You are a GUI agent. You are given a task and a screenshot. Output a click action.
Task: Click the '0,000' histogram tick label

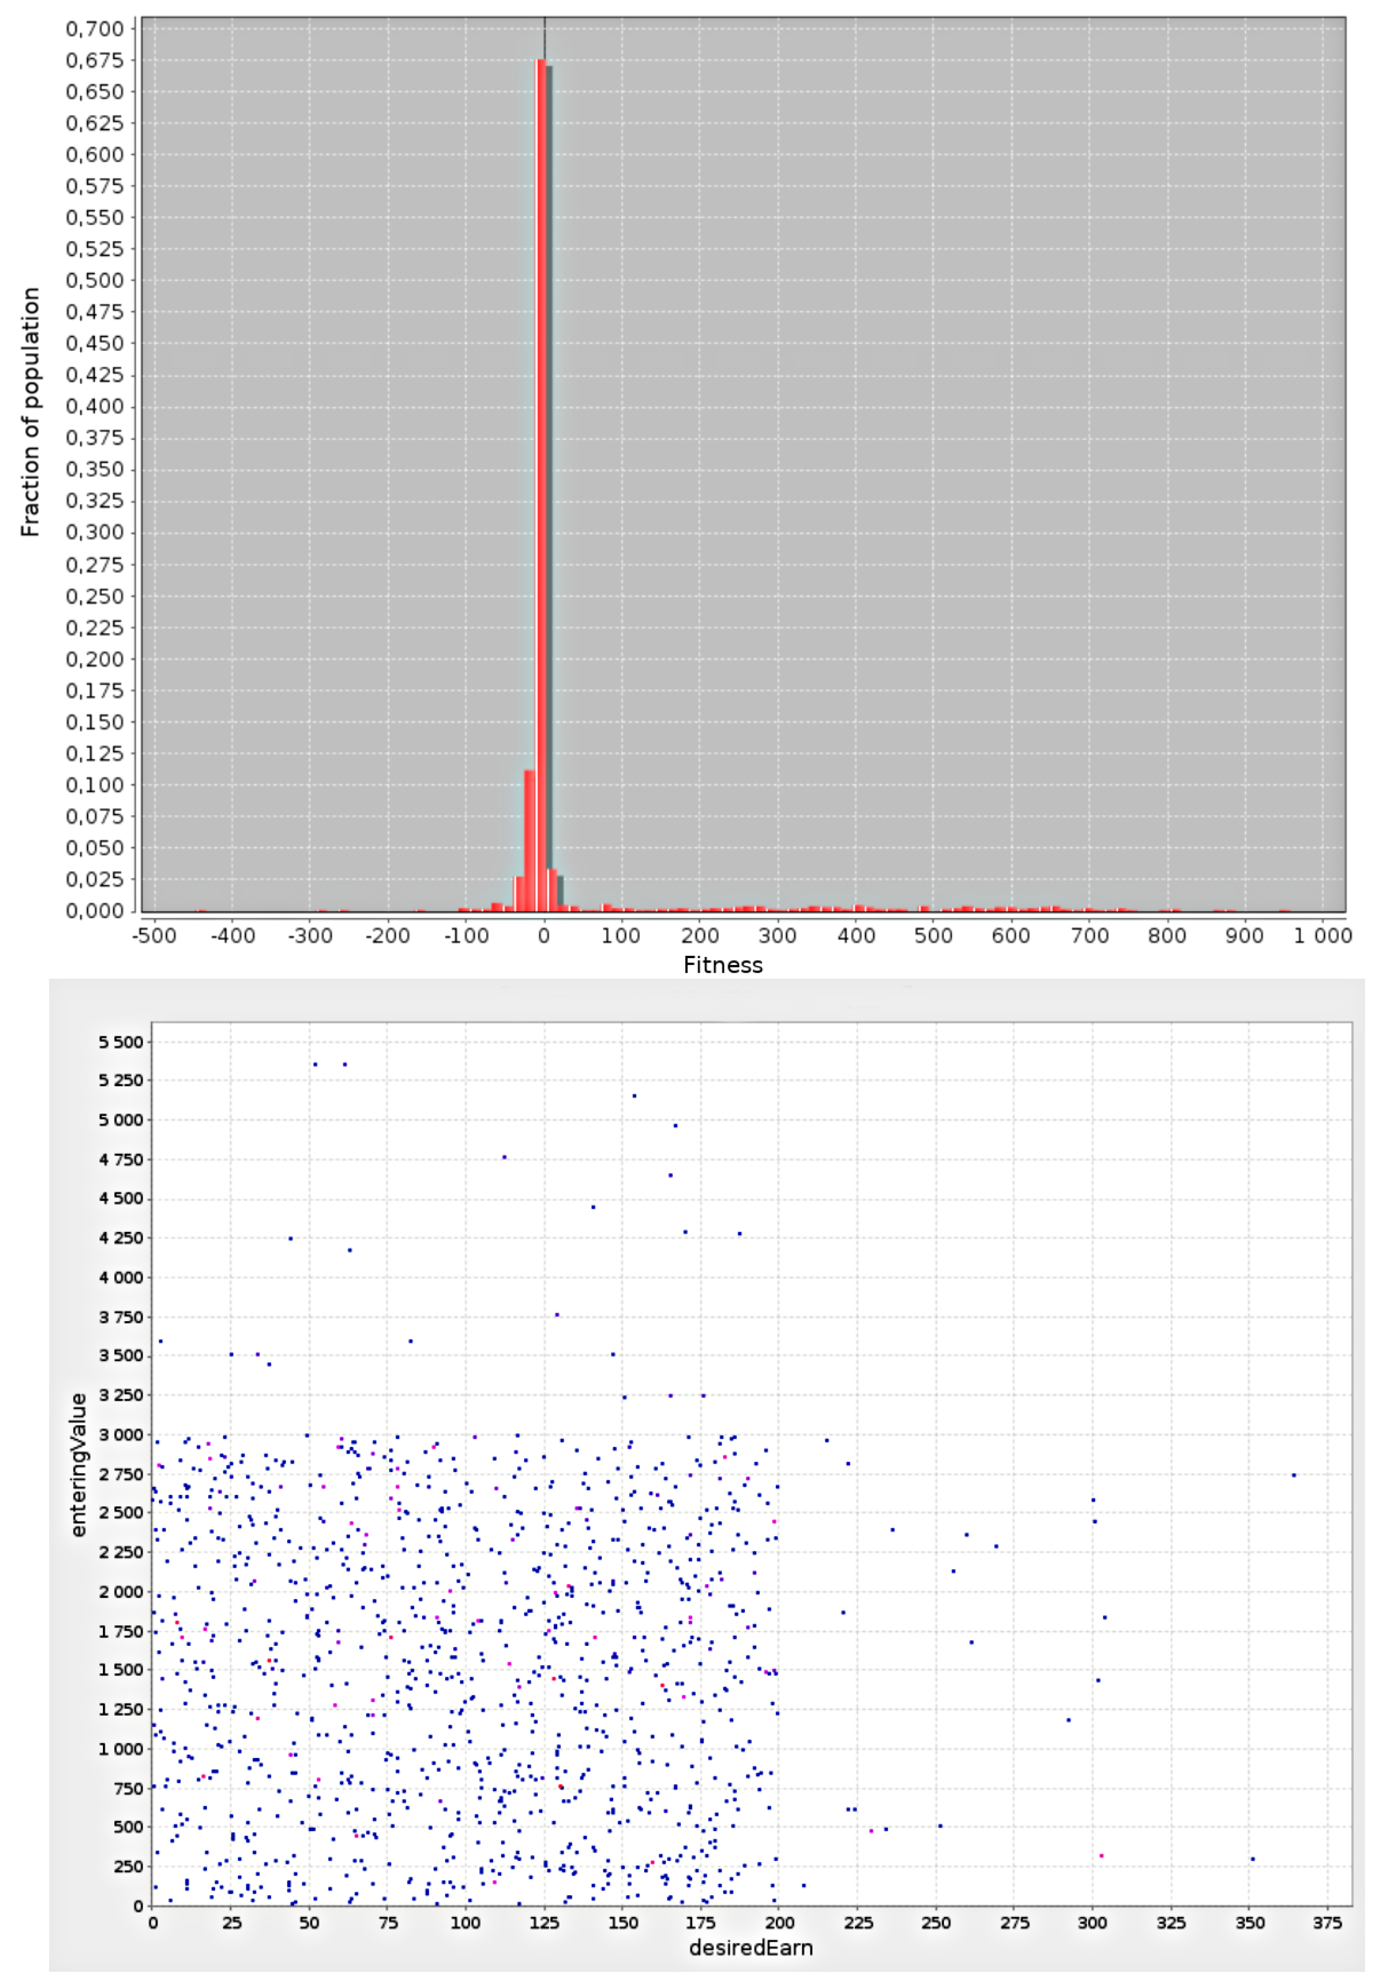coord(95,911)
